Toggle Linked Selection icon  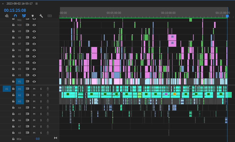pyautogui.click(x=24, y=16)
